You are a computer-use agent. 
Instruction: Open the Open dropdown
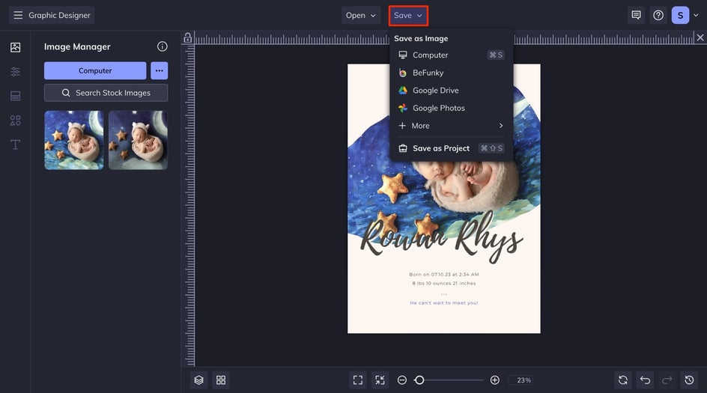click(360, 15)
